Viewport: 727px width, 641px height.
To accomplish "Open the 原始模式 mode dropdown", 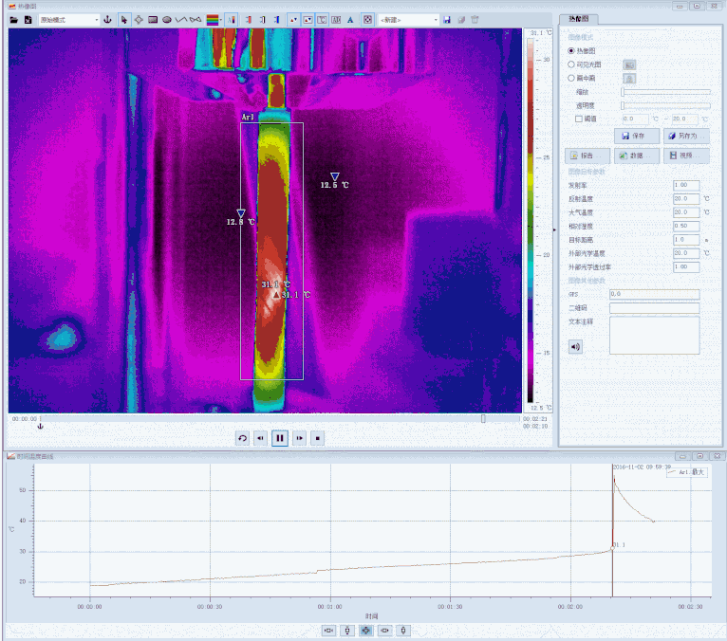I will pyautogui.click(x=68, y=20).
